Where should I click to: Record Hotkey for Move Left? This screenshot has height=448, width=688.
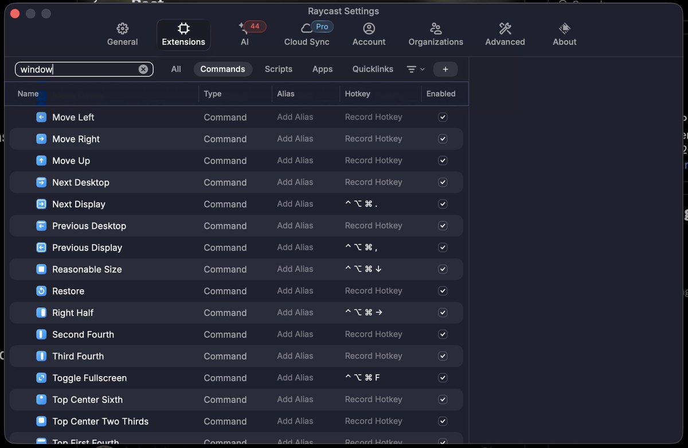click(374, 117)
